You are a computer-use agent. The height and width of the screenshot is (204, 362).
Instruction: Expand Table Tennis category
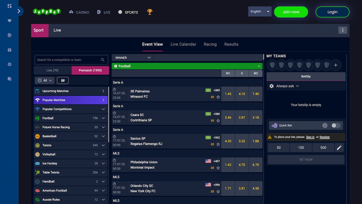[x=71, y=172]
